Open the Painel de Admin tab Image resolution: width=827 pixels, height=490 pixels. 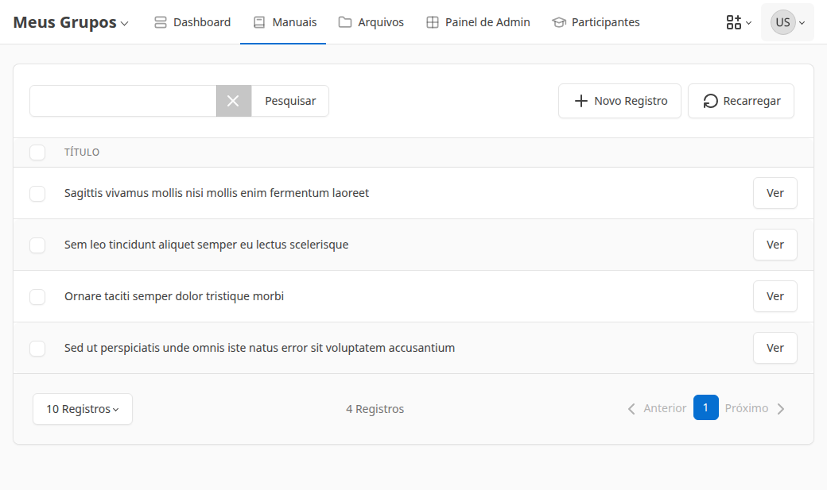(479, 22)
